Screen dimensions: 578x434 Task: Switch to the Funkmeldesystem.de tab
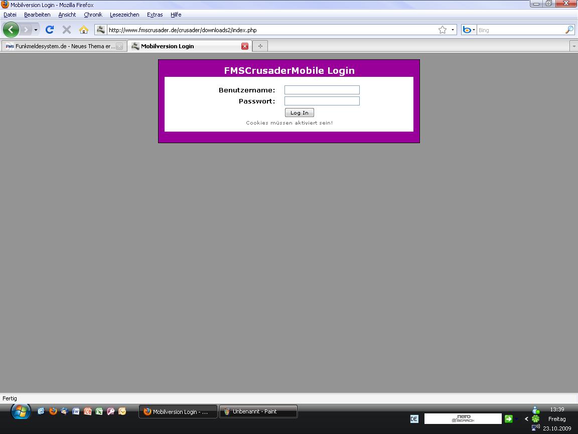point(60,46)
